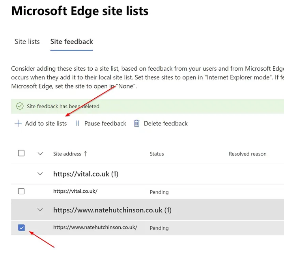The width and height of the screenshot is (284, 263).
Task: Click the sort arrow next to Site address
Action: point(86,154)
